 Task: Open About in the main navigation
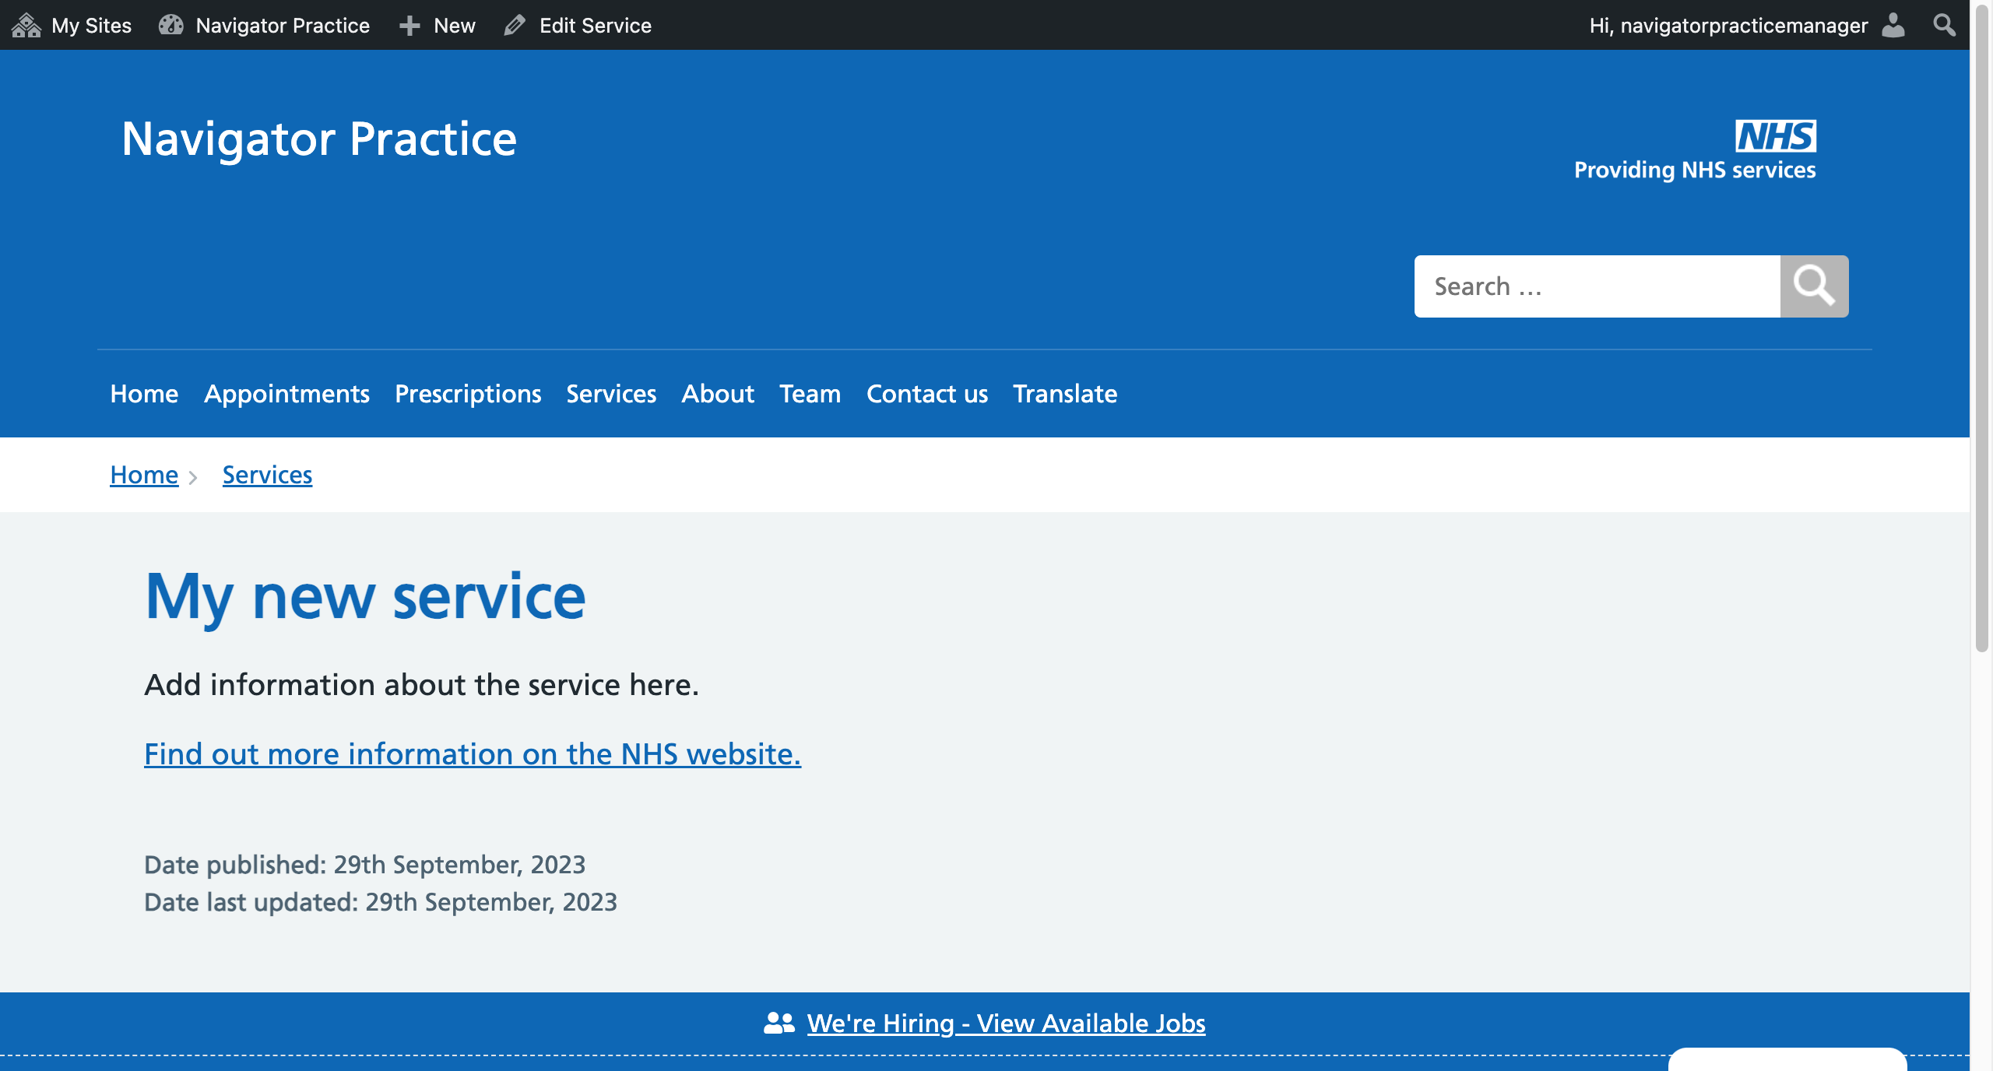point(718,394)
